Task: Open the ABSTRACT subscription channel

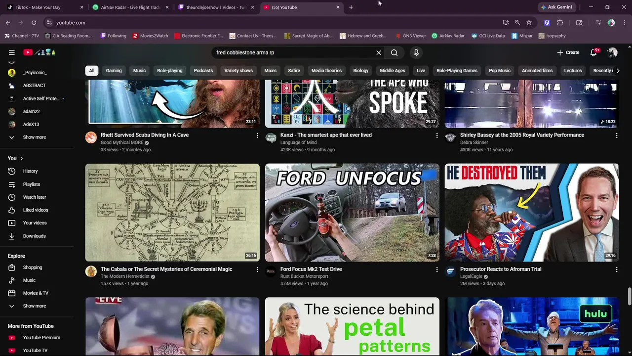Action: coord(35,86)
